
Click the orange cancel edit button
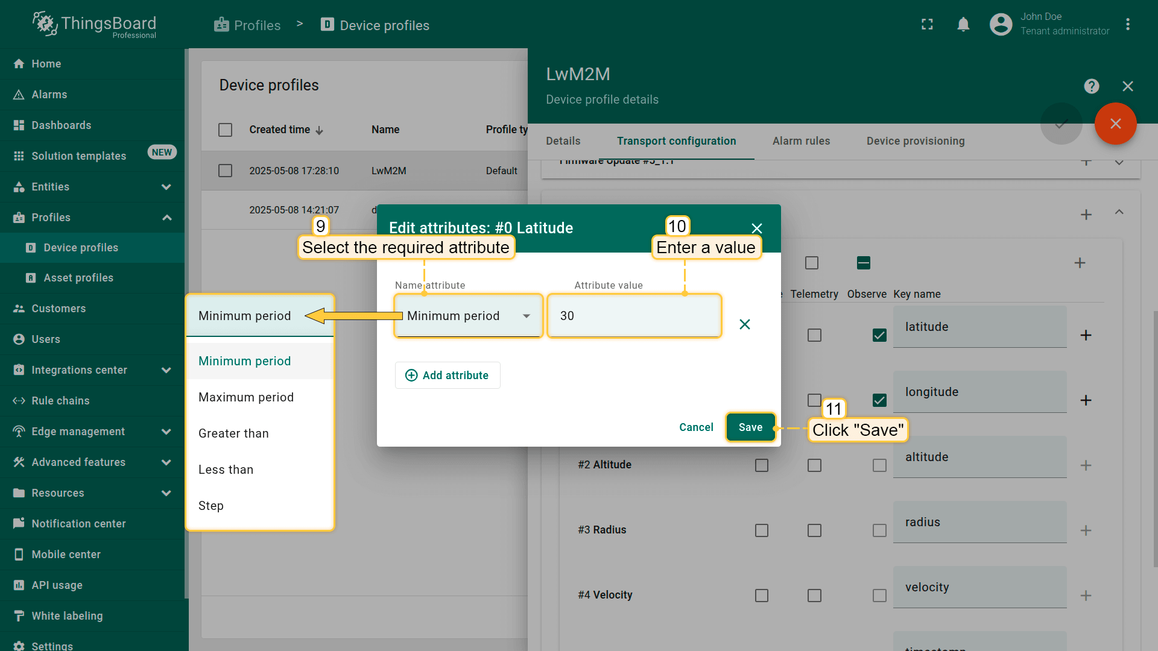pyautogui.click(x=1115, y=124)
